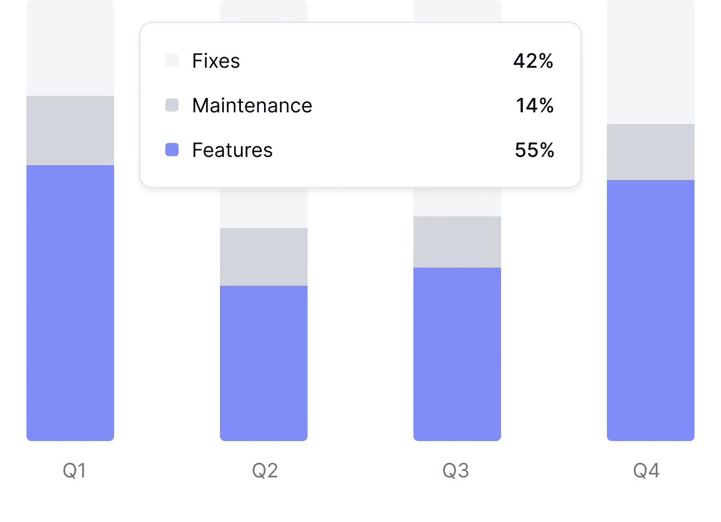The height and width of the screenshot is (522, 721).
Task: Click the gray Maintenance segment in Q4
Action: tap(650, 152)
